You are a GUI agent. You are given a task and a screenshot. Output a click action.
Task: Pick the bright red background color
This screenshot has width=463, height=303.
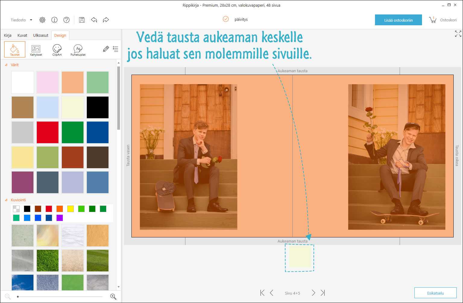click(x=48, y=132)
